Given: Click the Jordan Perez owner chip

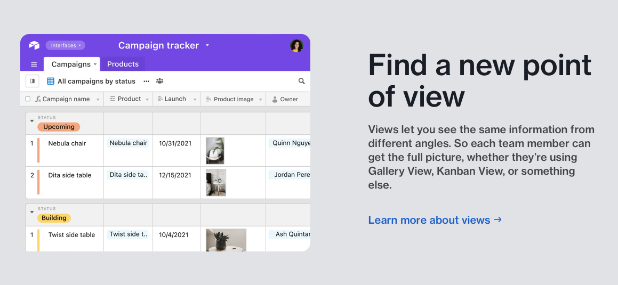Looking at the screenshot, I should click(x=290, y=174).
